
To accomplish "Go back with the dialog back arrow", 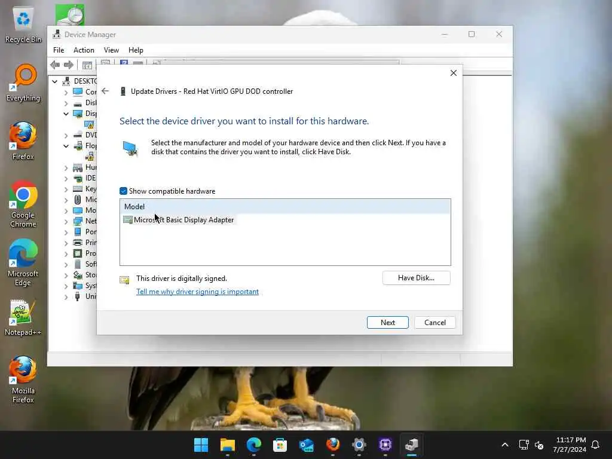I will pyautogui.click(x=105, y=91).
